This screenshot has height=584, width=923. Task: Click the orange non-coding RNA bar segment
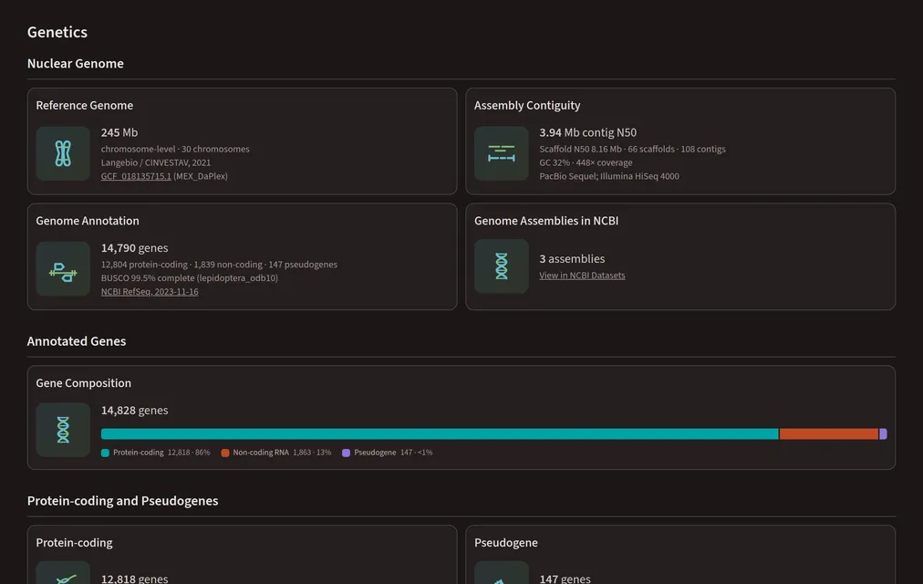tap(829, 433)
